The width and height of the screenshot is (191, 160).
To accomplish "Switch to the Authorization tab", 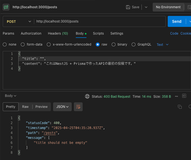I will (x=31, y=33).
